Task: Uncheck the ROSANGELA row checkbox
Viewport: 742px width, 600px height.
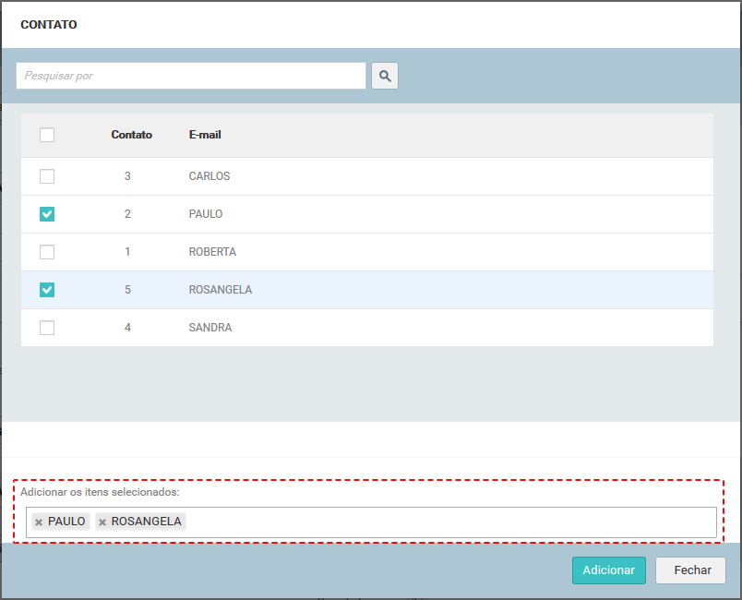Action: (x=47, y=290)
